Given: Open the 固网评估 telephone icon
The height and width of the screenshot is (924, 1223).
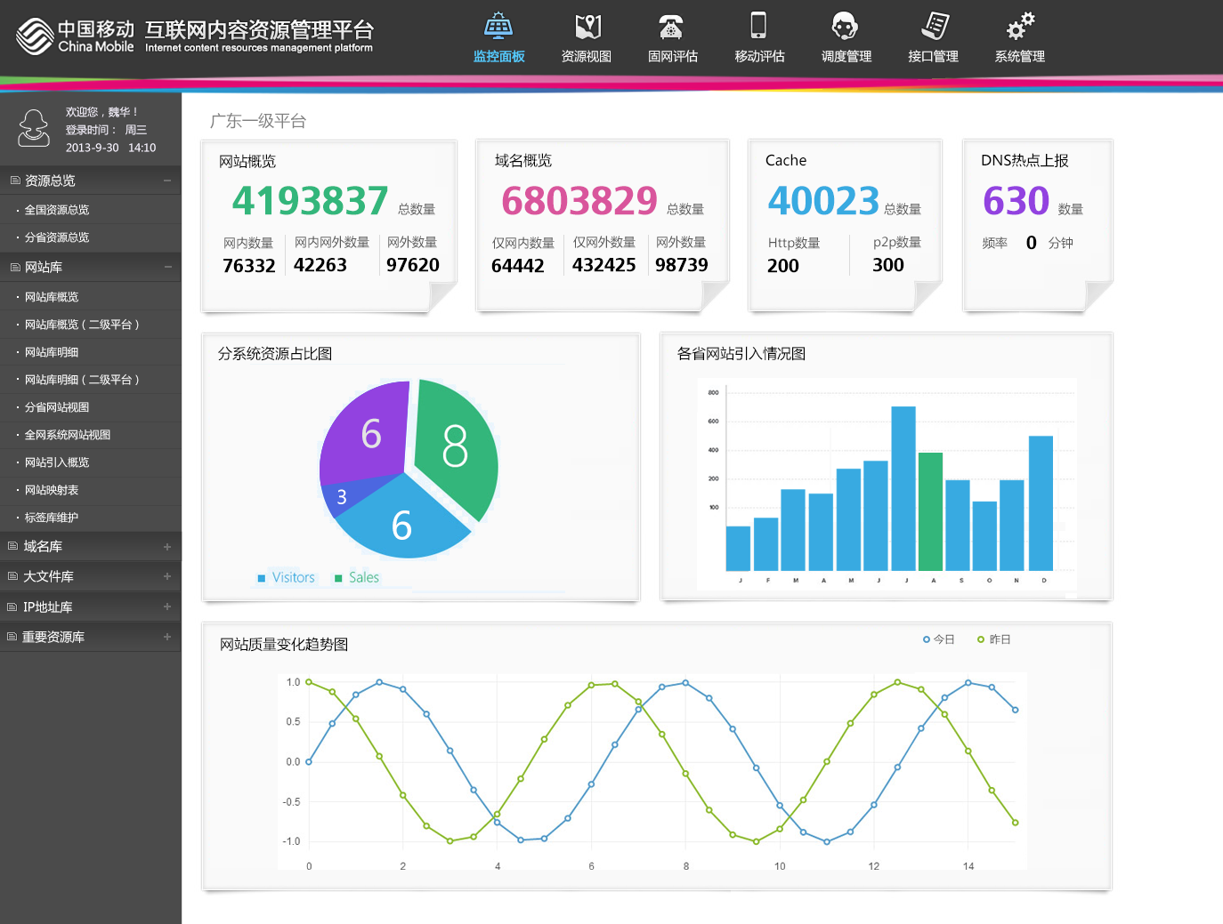Looking at the screenshot, I should point(672,27).
